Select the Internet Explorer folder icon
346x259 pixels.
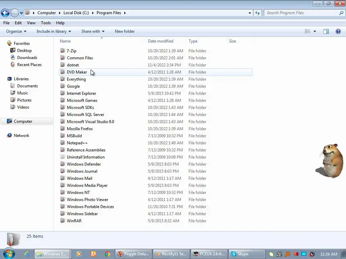coord(63,93)
